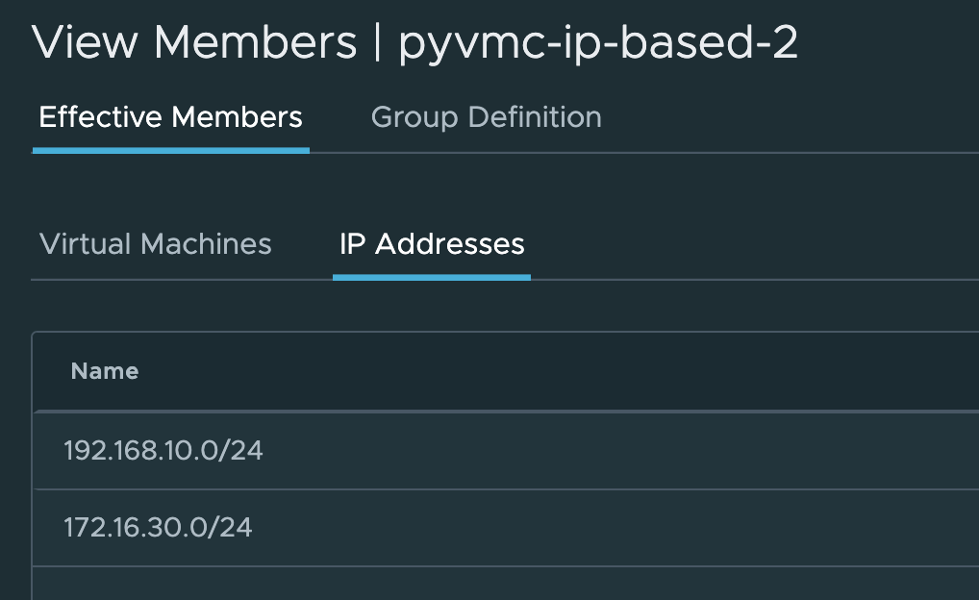The image size is (979, 600).
Task: Click the word "Machines" in the sub-tab bar
Action: coord(207,244)
